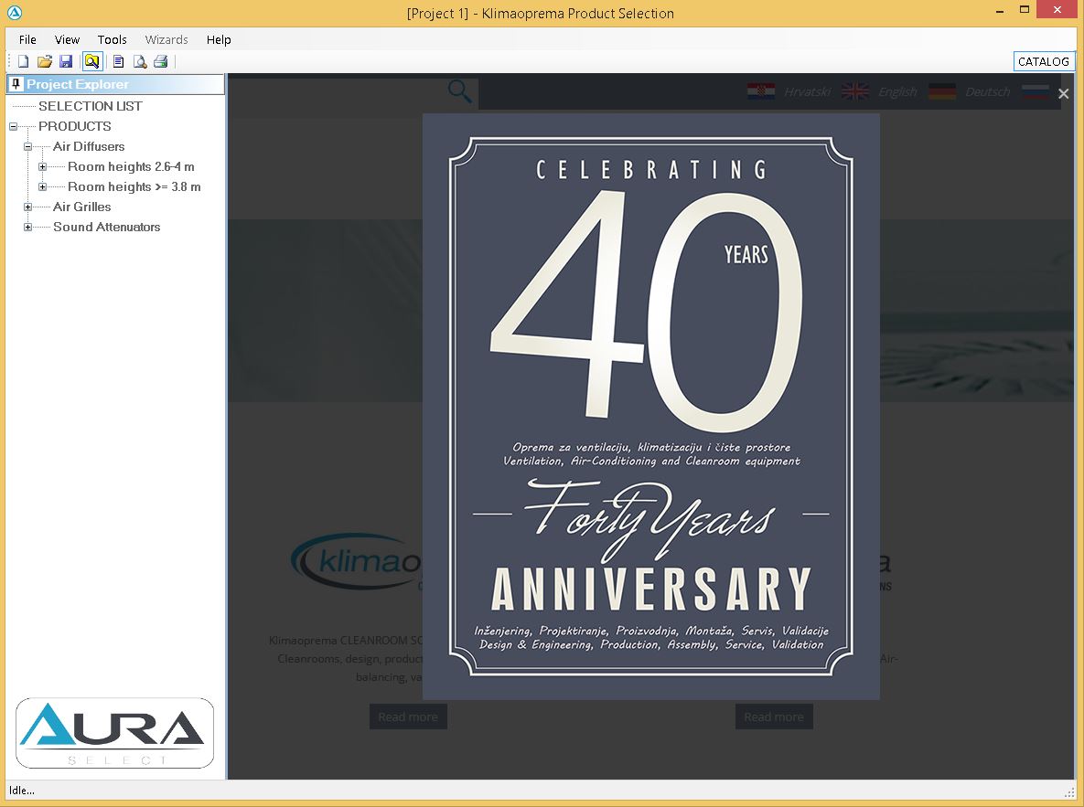
Task: Expand the Air Grilles node
Action: (x=28, y=207)
